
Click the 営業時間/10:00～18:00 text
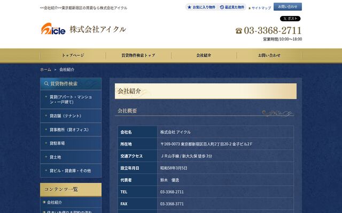(x=283, y=39)
